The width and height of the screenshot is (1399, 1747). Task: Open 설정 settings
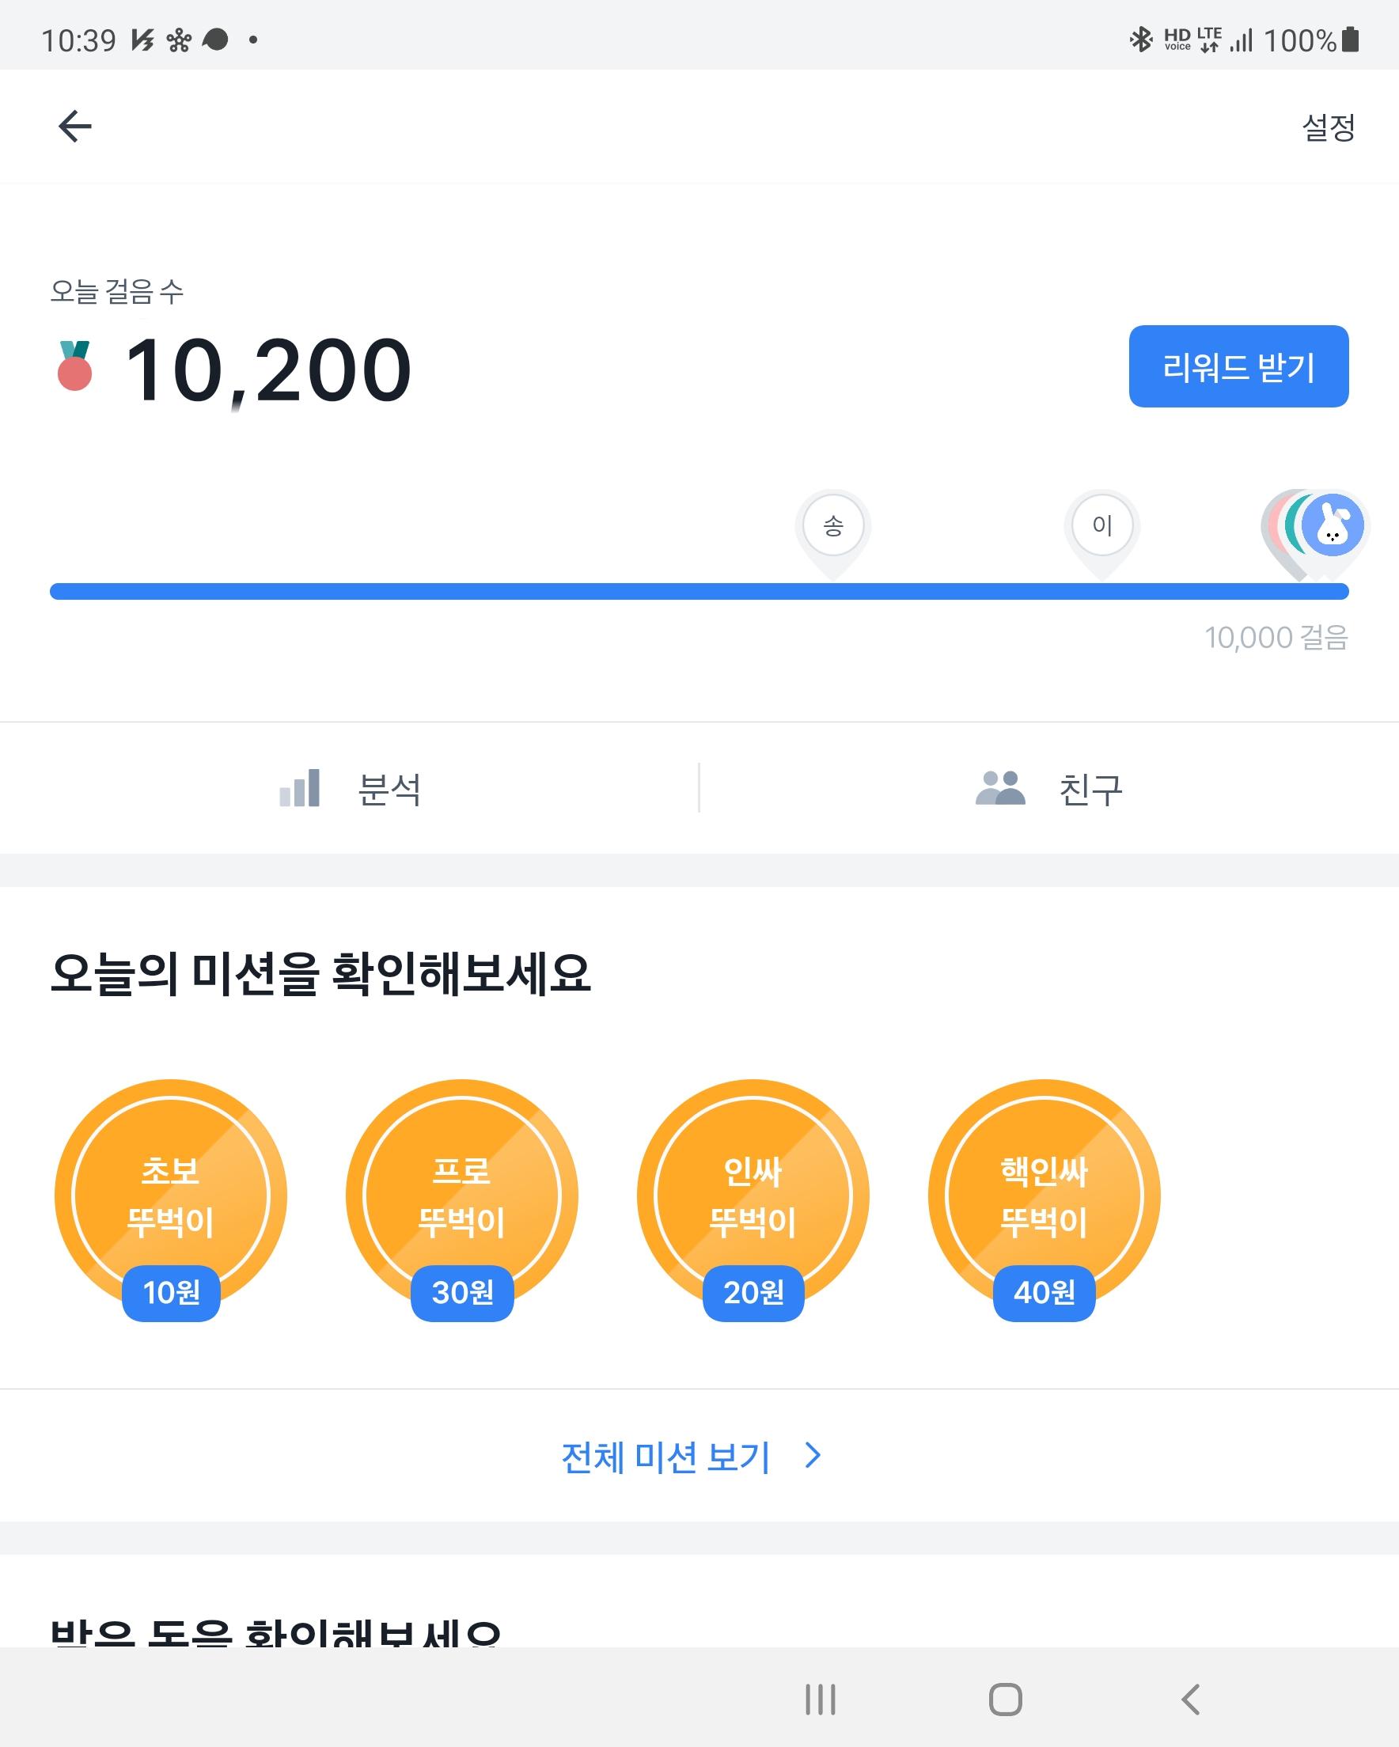[1328, 127]
